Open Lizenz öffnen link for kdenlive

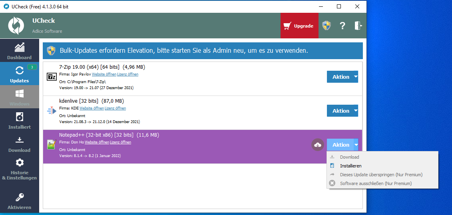point(115,108)
